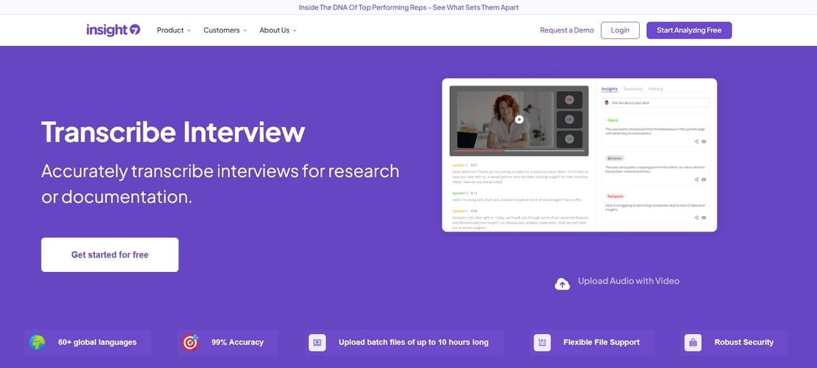Screen dimensions: 817x368
Task: Click the Start Analyzing Free button
Action: (x=689, y=30)
